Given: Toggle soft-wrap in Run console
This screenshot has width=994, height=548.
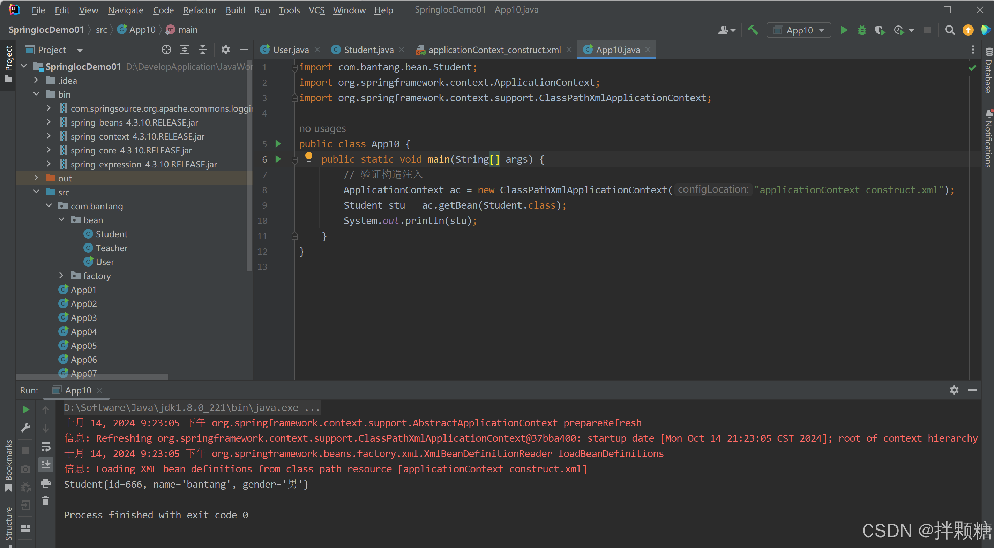Looking at the screenshot, I should pyautogui.click(x=46, y=446).
